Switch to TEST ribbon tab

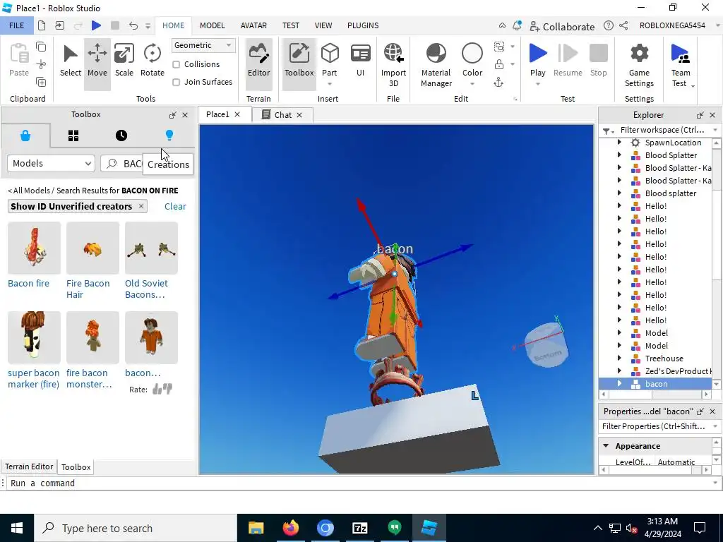coord(291,25)
